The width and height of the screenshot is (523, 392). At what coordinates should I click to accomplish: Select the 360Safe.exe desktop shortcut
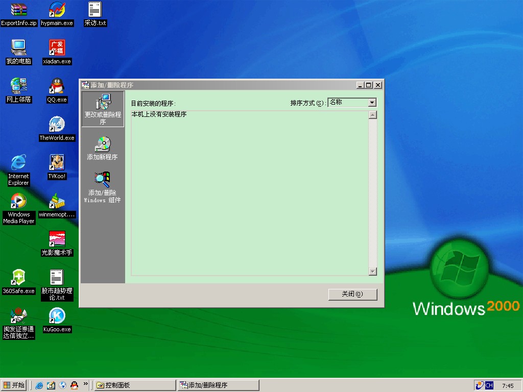pos(19,282)
